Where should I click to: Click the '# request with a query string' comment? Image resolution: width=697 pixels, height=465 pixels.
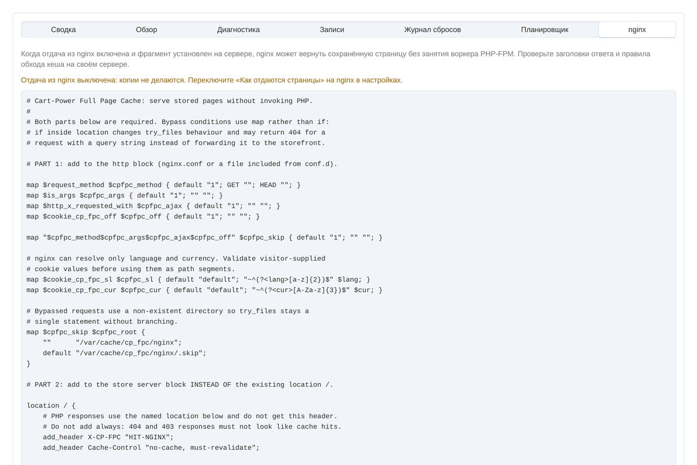click(x=176, y=143)
